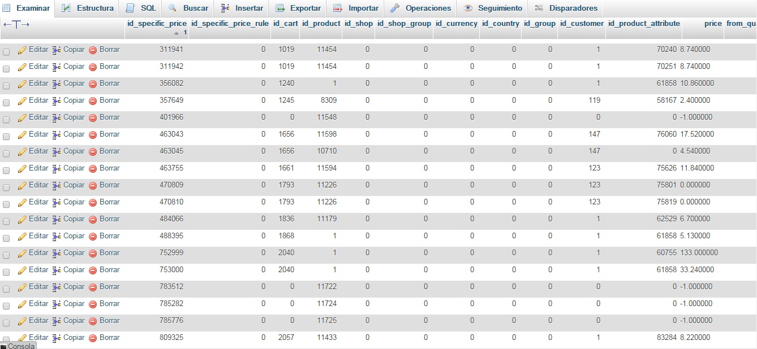Image resolution: width=757 pixels, height=349 pixels.
Task: Click copy icon for row 753000
Action: point(57,270)
